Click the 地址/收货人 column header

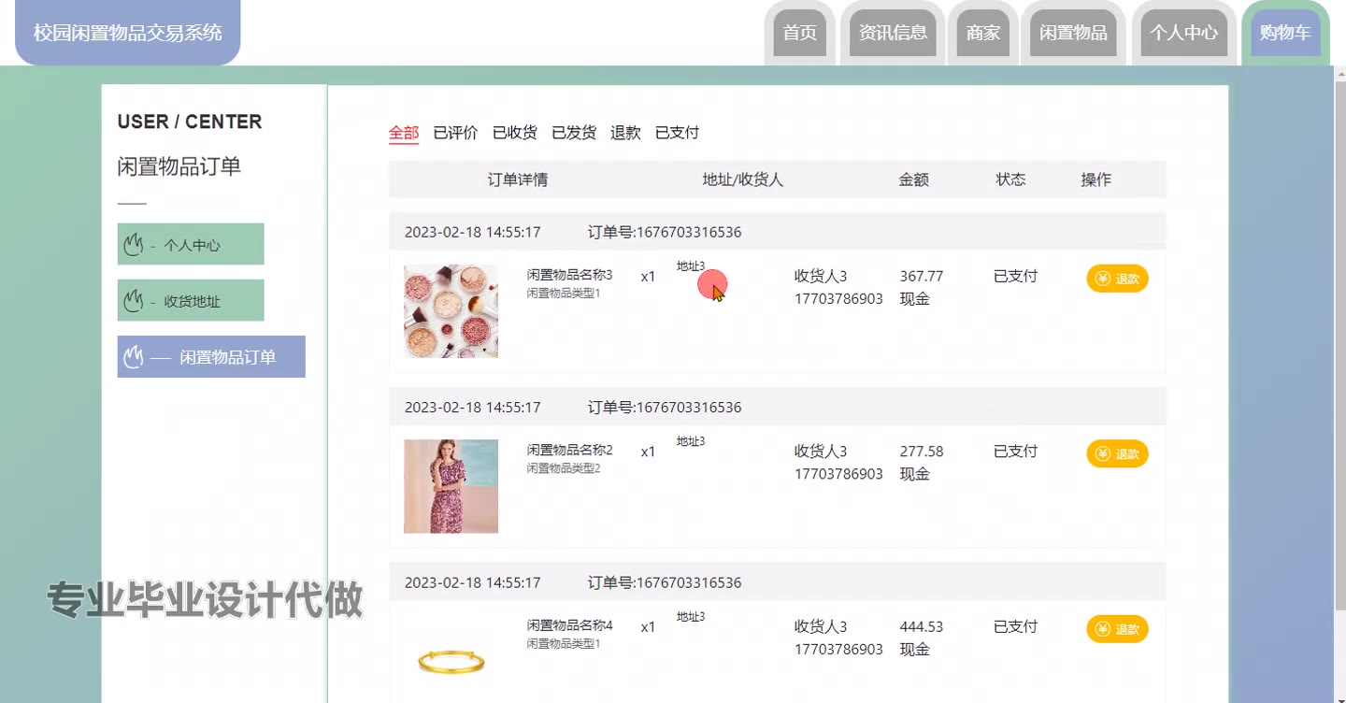pos(743,179)
